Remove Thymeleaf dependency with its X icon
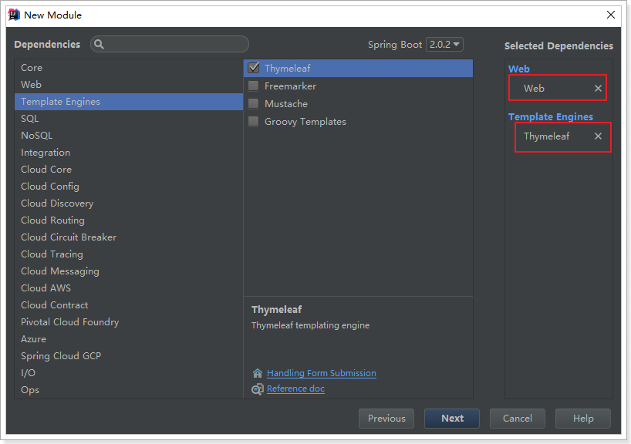This screenshot has height=444, width=631. [598, 136]
